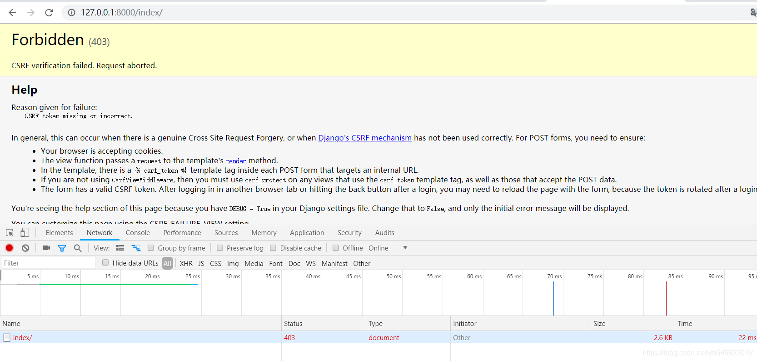Filter requests by Media type
The image size is (757, 361).
click(254, 264)
